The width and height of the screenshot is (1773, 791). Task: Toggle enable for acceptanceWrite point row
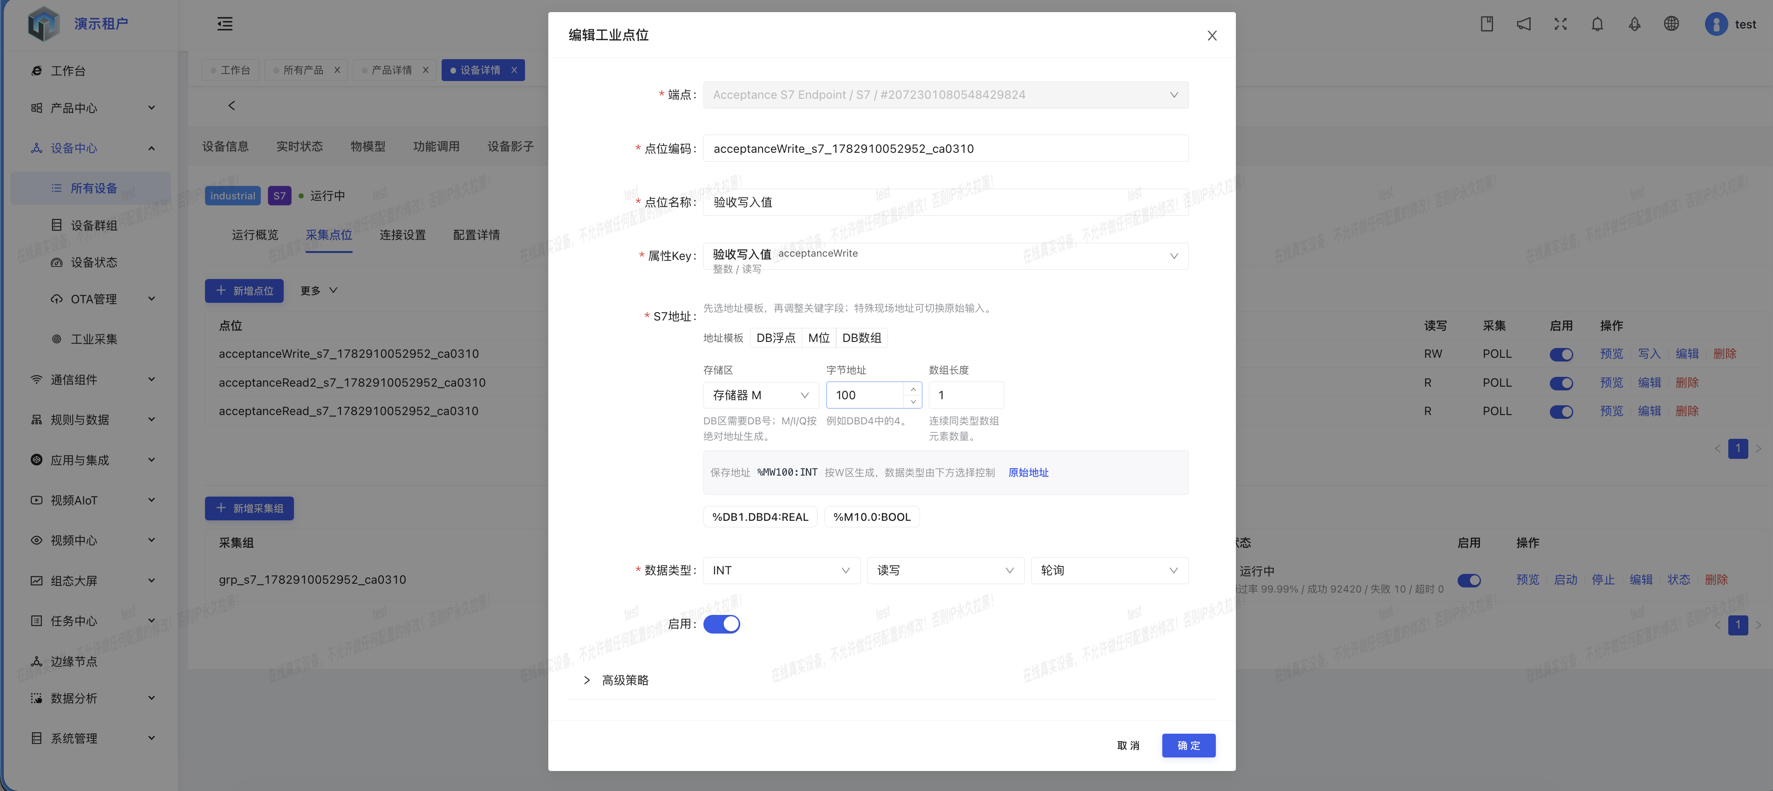tap(1561, 355)
